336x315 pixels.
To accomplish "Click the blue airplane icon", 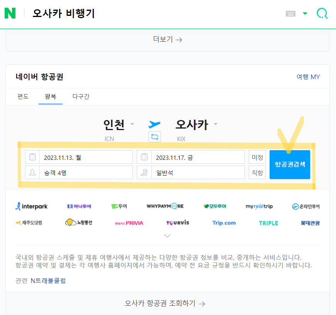I will (x=154, y=124).
